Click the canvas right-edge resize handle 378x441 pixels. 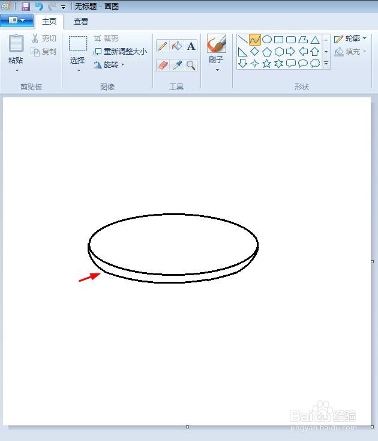(x=373, y=261)
